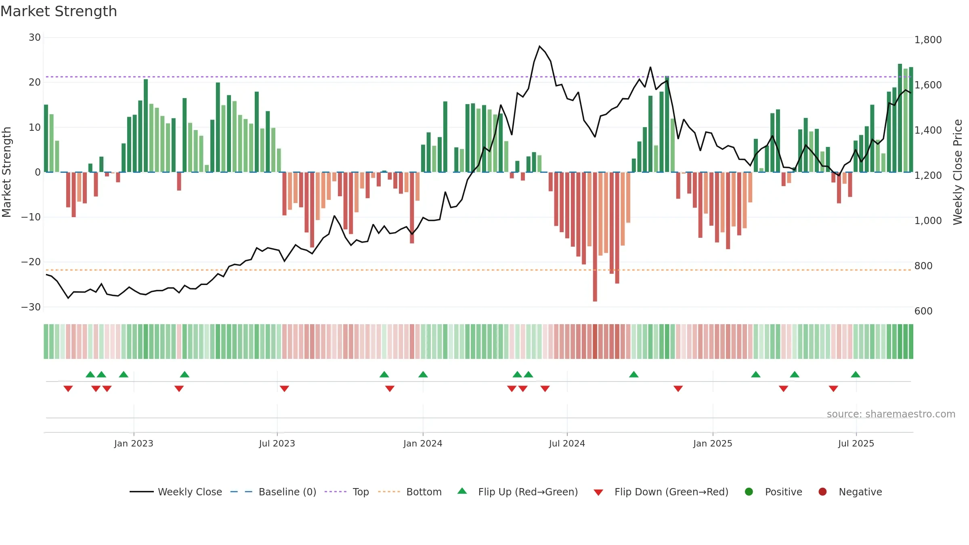The width and height of the screenshot is (969, 545).
Task: Click the 1,400 tick on the price axis
Action: [928, 130]
